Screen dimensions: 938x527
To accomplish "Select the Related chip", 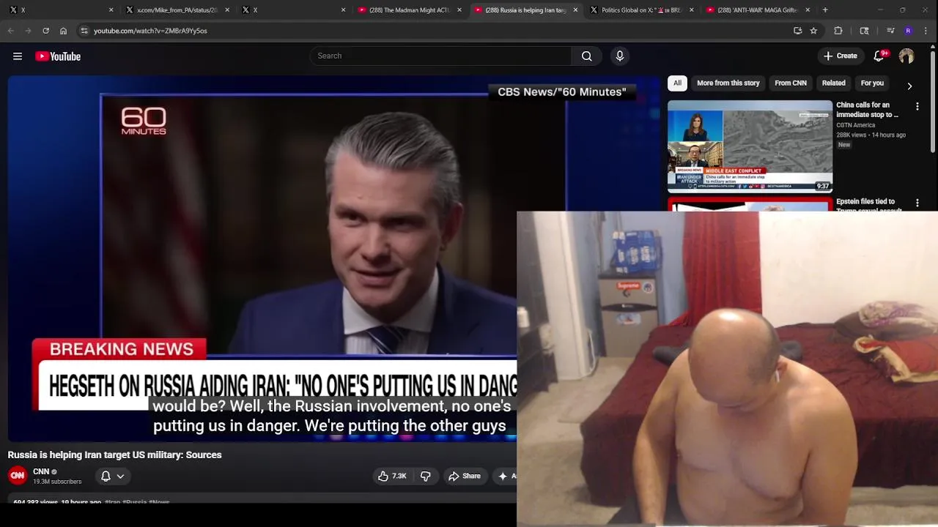I will (x=833, y=83).
